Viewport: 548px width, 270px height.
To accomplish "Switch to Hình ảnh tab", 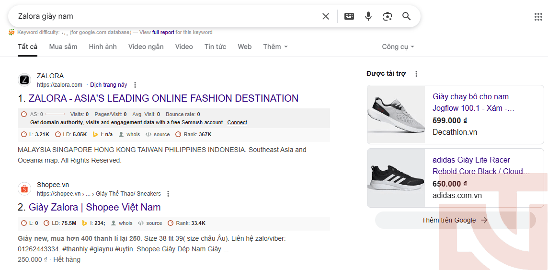I will point(103,47).
